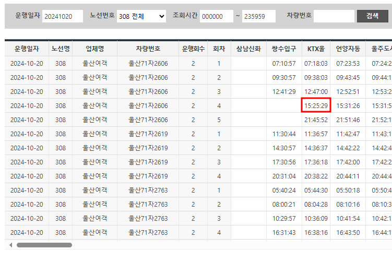Click the 운행일자 column header in the table
The height and width of the screenshot is (262, 392).
27,49
